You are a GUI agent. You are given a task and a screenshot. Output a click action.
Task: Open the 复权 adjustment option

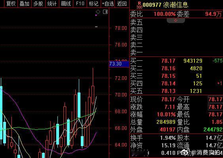pos(11,4)
